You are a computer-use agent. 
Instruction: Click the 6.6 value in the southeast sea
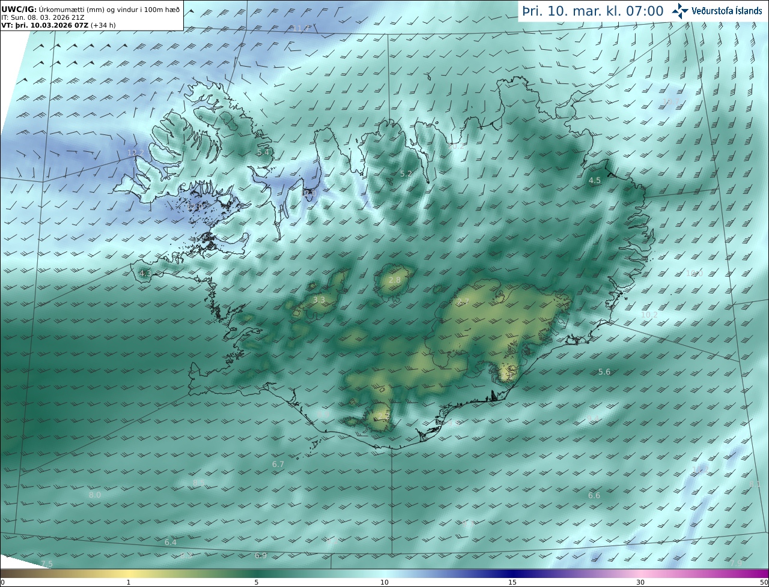[x=594, y=496]
